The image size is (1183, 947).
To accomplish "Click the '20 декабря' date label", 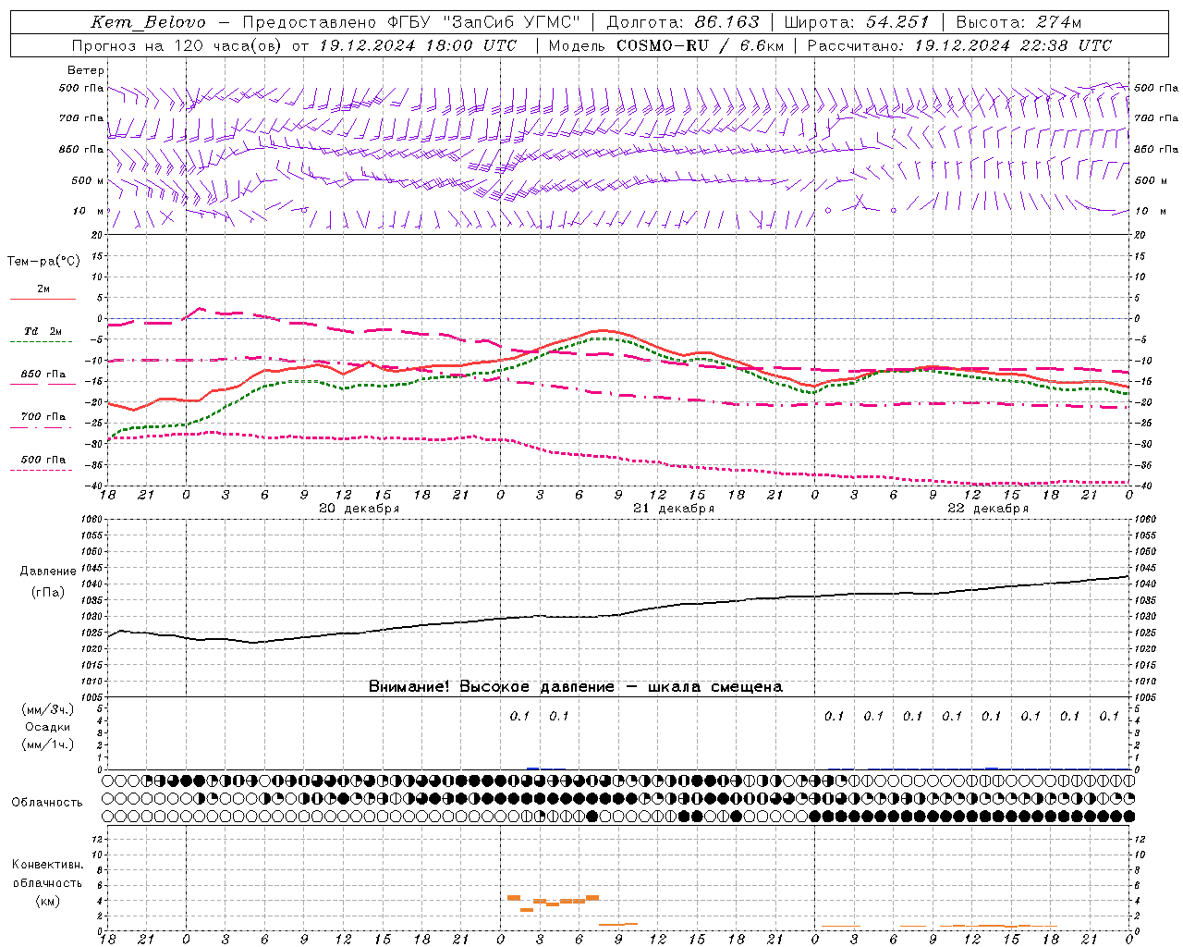I will pyautogui.click(x=360, y=509).
